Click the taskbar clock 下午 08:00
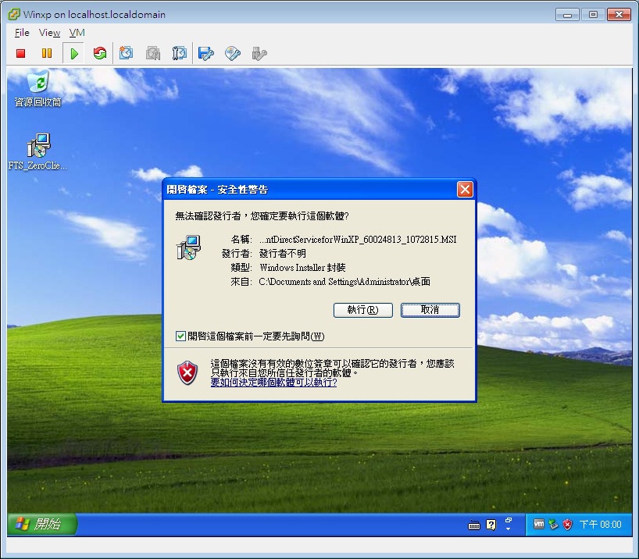 [x=600, y=525]
